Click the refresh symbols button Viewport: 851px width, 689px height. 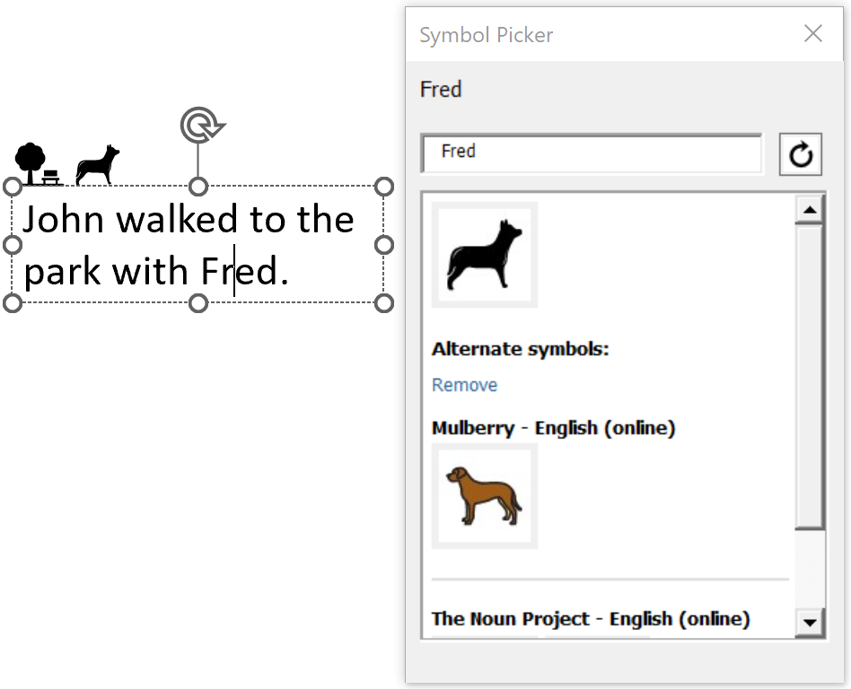point(800,154)
